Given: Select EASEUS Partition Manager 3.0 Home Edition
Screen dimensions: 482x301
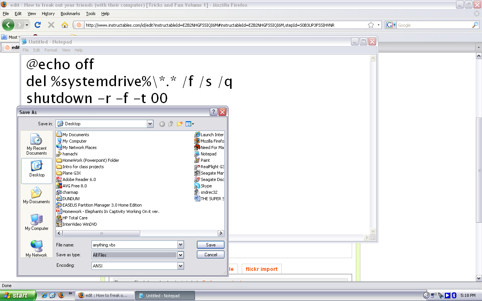Looking at the screenshot, I should (x=99, y=205).
